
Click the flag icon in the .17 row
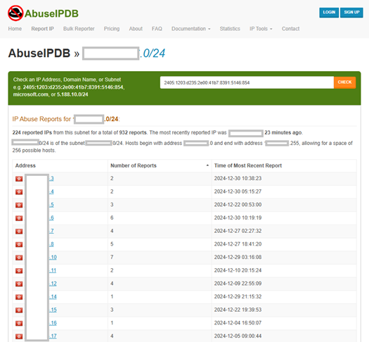pos(19,336)
